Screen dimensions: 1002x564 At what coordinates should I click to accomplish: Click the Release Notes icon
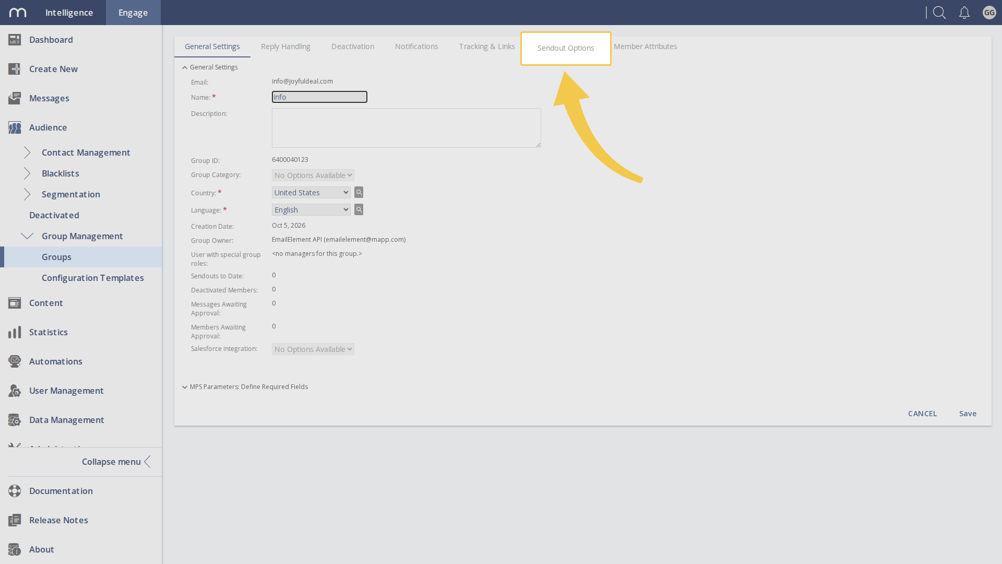pyautogui.click(x=15, y=520)
